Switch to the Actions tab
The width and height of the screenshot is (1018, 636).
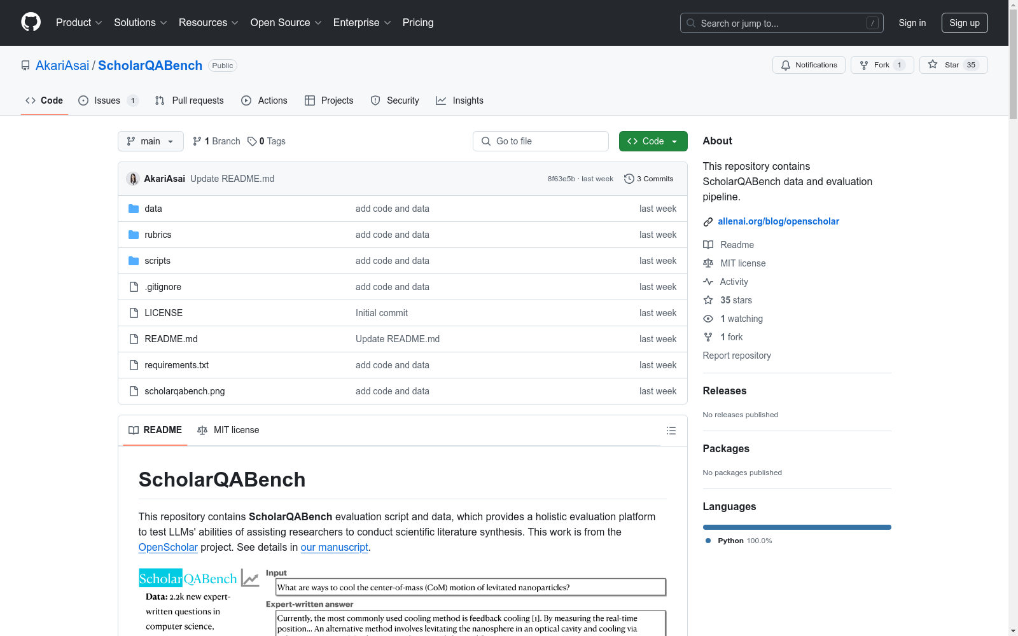(265, 100)
